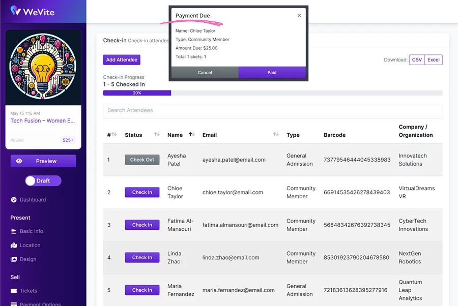
Task: Click the 20% check-in progress bar
Action: pyautogui.click(x=137, y=93)
